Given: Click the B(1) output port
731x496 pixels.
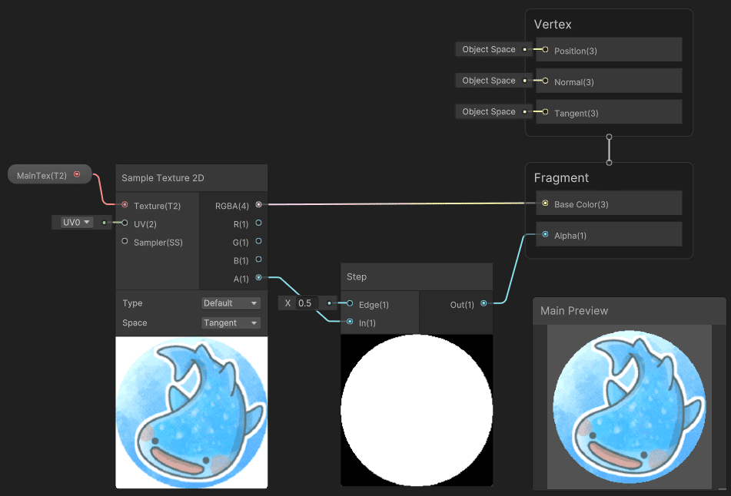Looking at the screenshot, I should [x=259, y=260].
